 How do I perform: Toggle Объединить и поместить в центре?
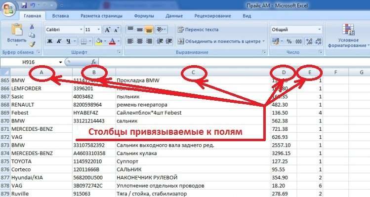[219, 41]
